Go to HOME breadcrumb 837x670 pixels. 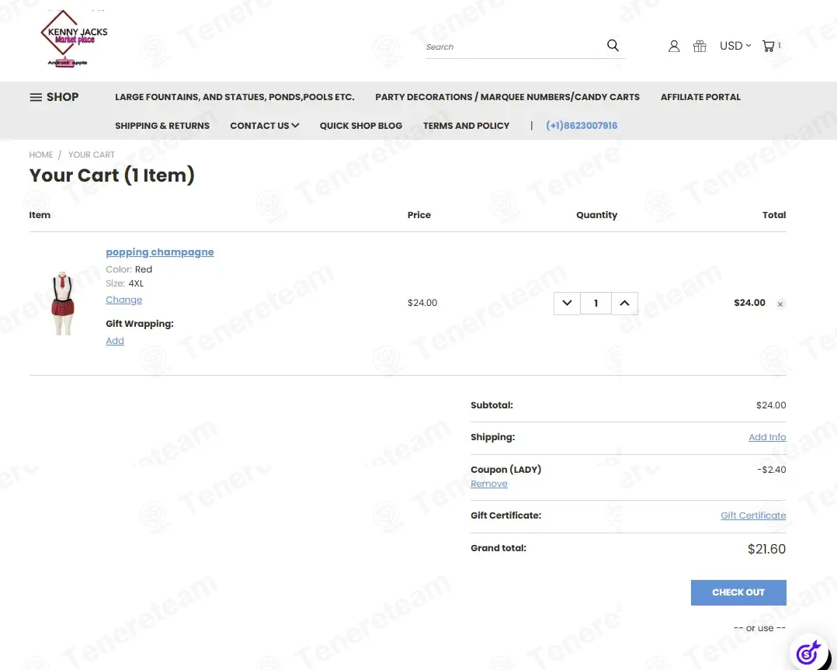coord(41,154)
